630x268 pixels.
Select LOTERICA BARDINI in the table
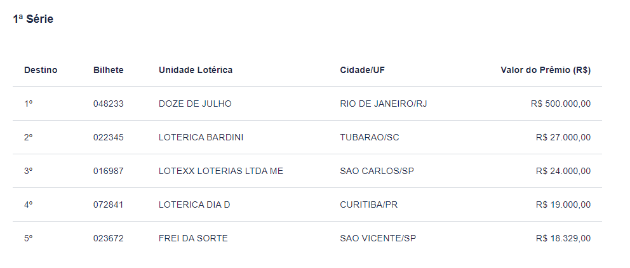tap(201, 137)
